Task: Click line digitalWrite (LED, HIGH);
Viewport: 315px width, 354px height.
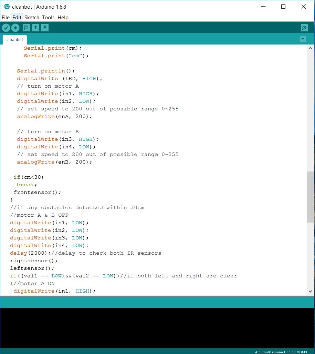Action: tap(60, 79)
